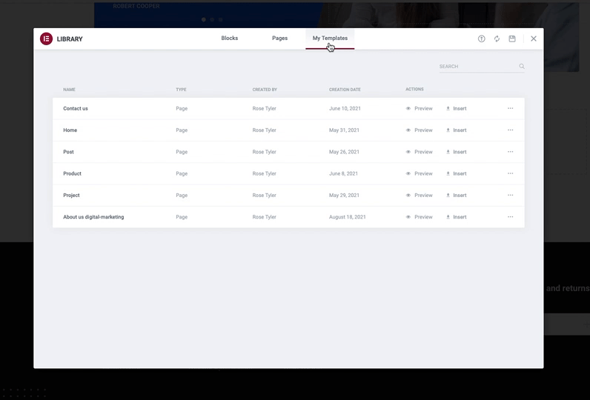The image size is (590, 400).
Task: Insert the Home template
Action: click(457, 130)
